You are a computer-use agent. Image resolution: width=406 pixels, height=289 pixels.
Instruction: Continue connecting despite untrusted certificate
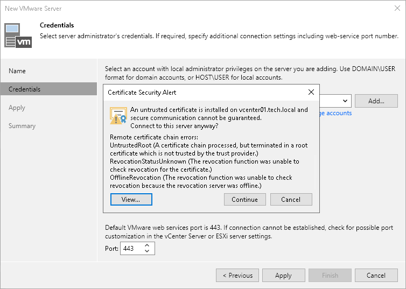[x=244, y=200]
